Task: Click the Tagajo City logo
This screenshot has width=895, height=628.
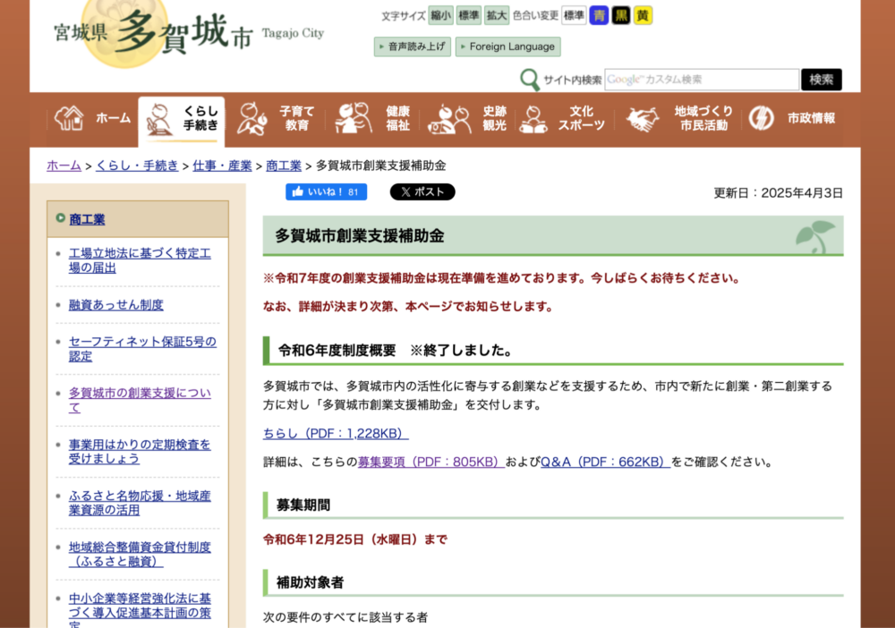Action: pos(188,33)
